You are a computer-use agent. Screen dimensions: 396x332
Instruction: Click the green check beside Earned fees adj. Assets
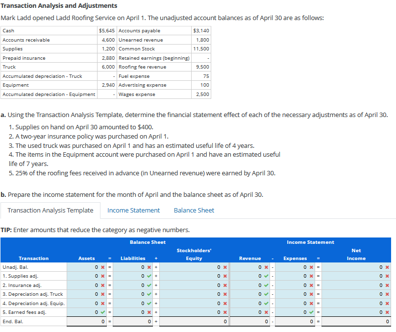coord(102,312)
